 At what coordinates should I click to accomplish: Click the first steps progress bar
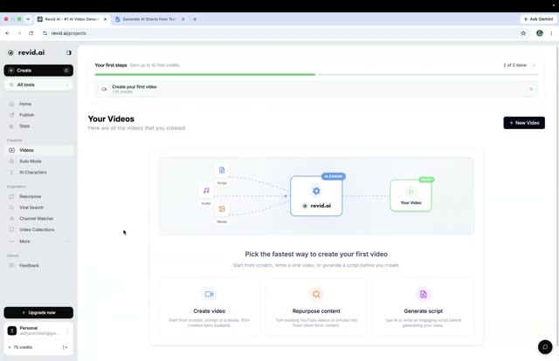coord(316,75)
